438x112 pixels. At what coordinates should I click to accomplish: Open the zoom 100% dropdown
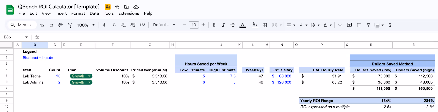tap(86, 25)
